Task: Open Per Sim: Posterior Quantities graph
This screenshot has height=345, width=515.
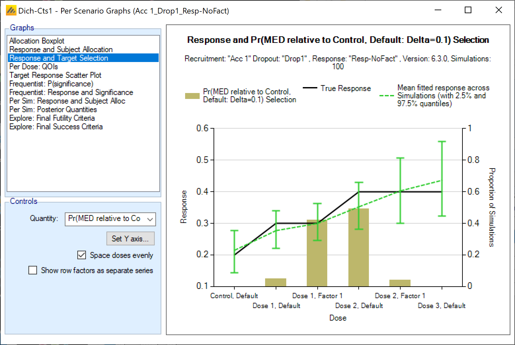Action: 53,110
